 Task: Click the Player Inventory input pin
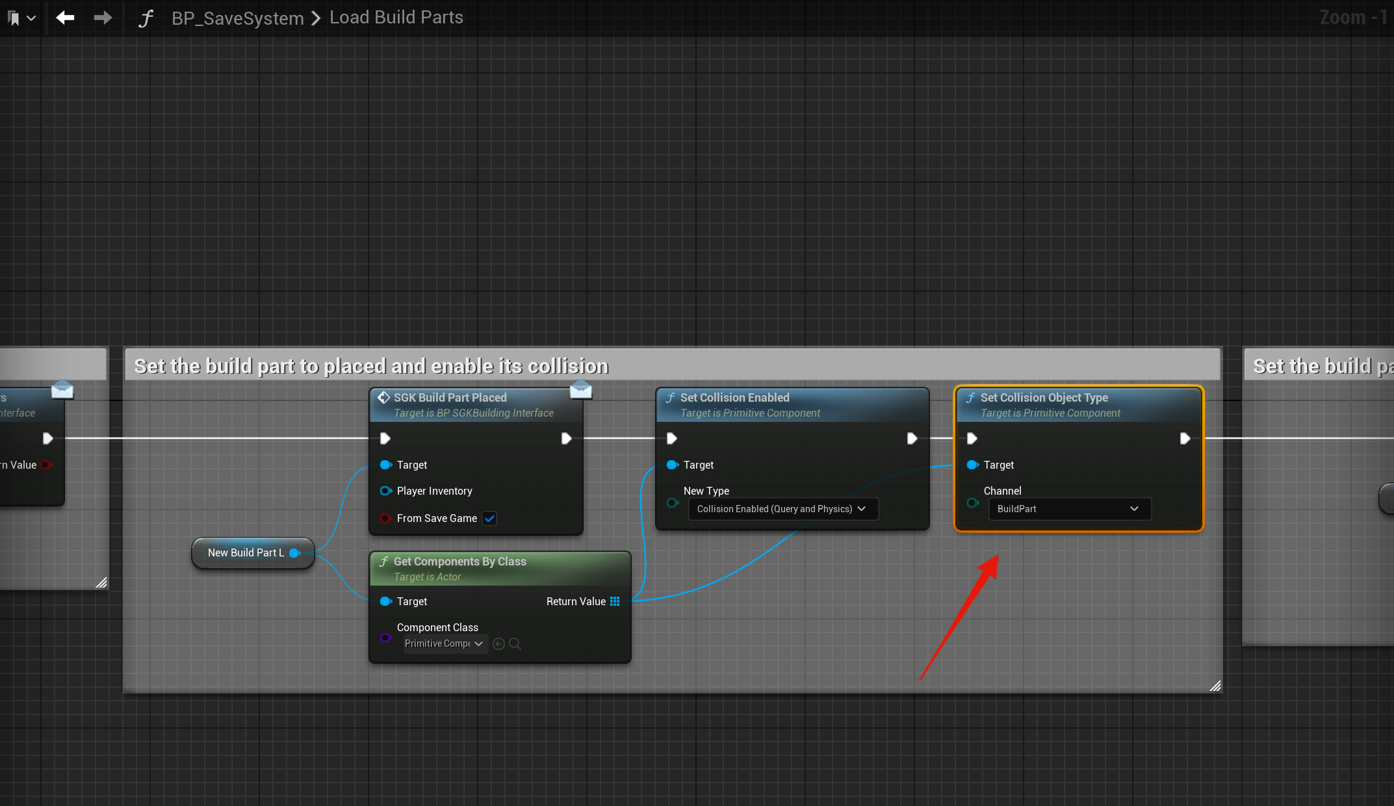pos(385,491)
